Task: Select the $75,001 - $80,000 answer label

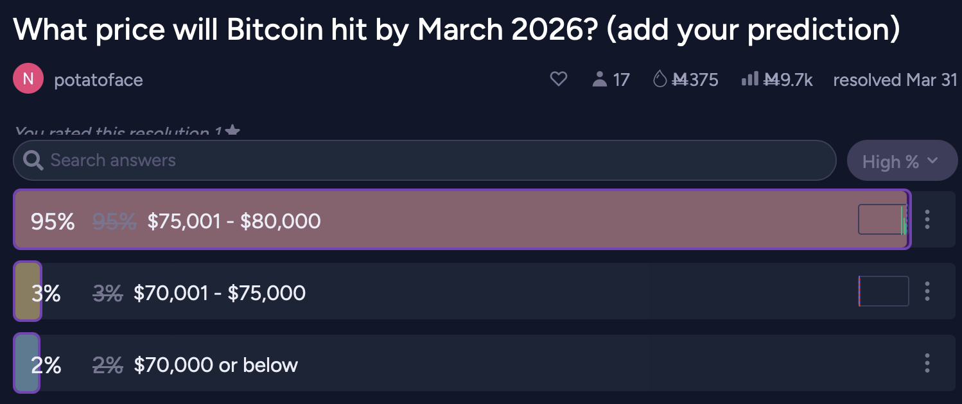Action: 234,221
